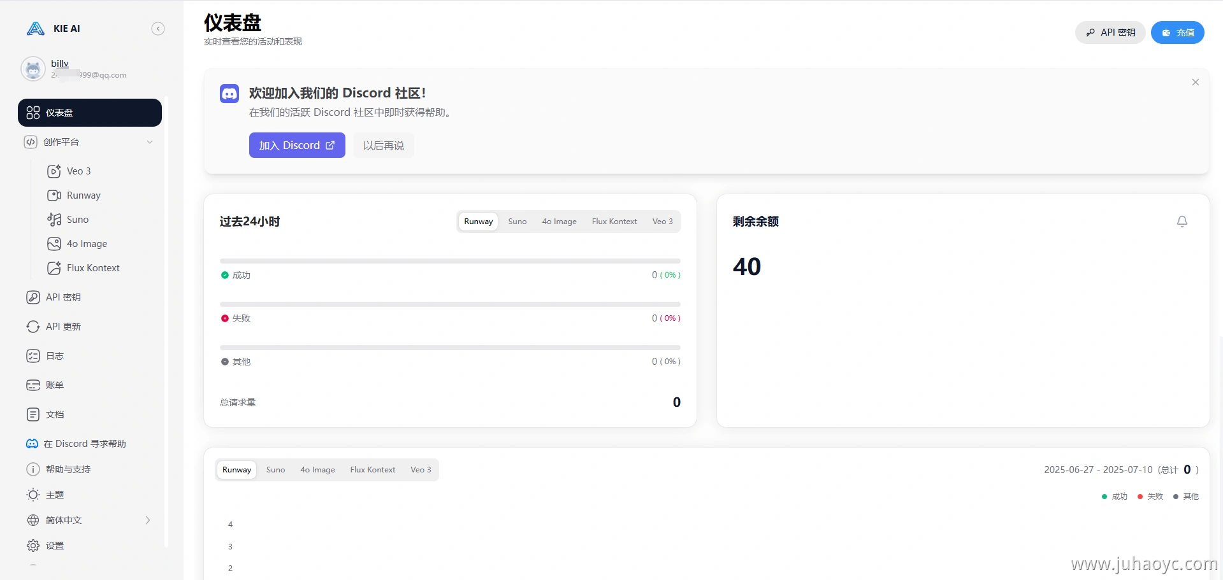Open the 账单 billing menu label
The image size is (1223, 580).
(55, 385)
